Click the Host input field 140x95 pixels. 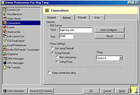click(76, 30)
